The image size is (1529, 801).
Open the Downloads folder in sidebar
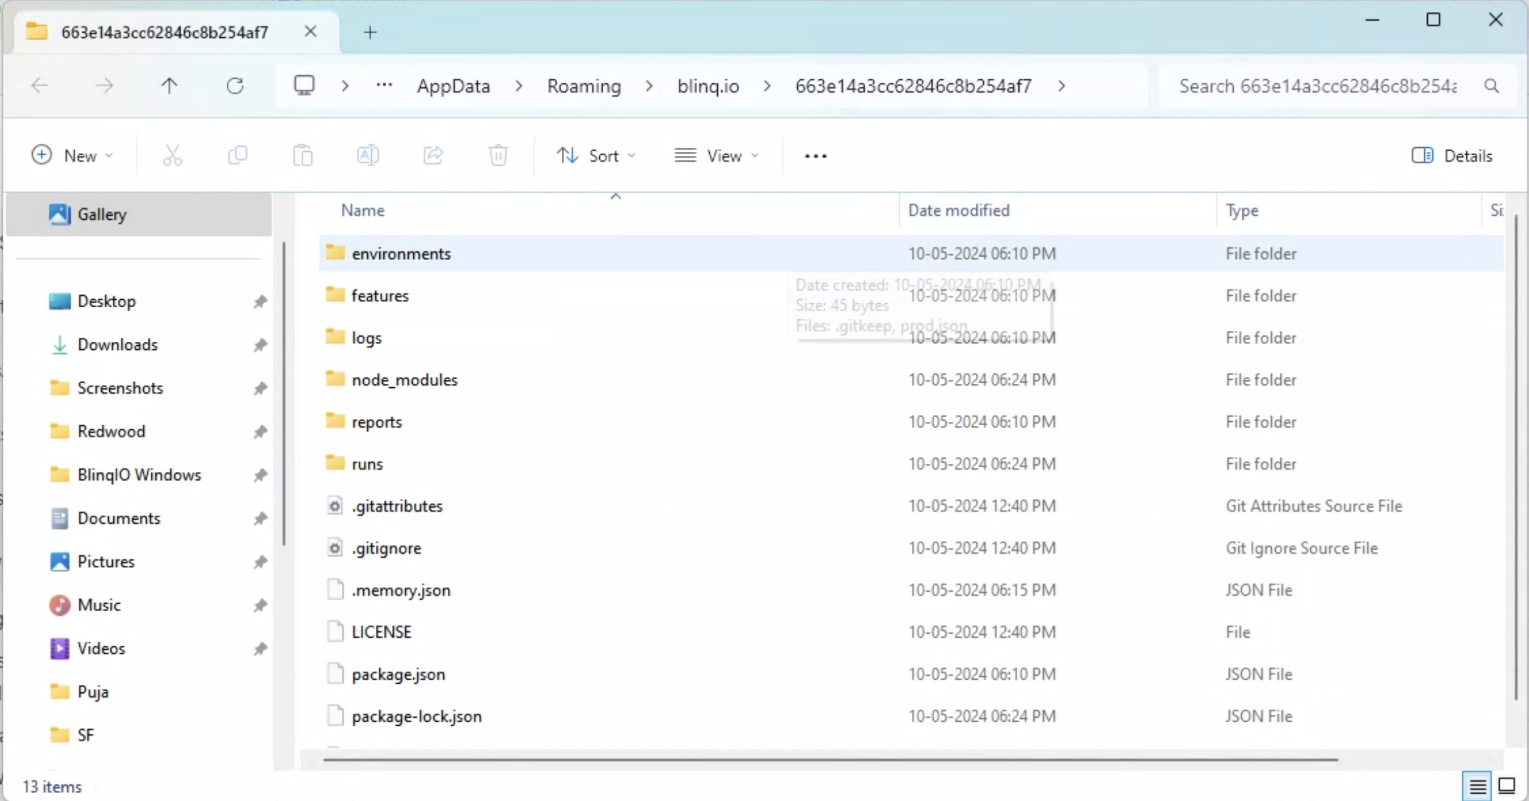point(117,345)
